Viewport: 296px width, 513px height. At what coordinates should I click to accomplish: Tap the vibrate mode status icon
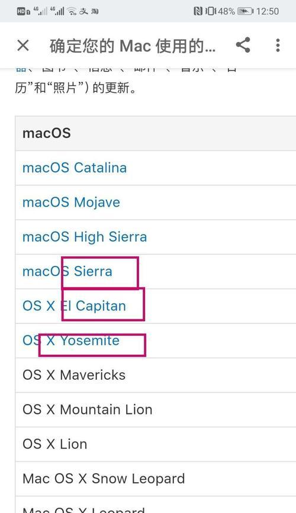[x=211, y=11]
